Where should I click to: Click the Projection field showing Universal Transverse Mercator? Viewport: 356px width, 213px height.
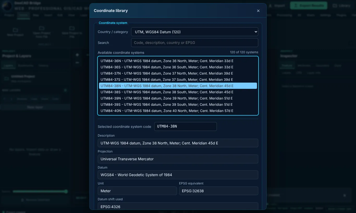(178, 159)
